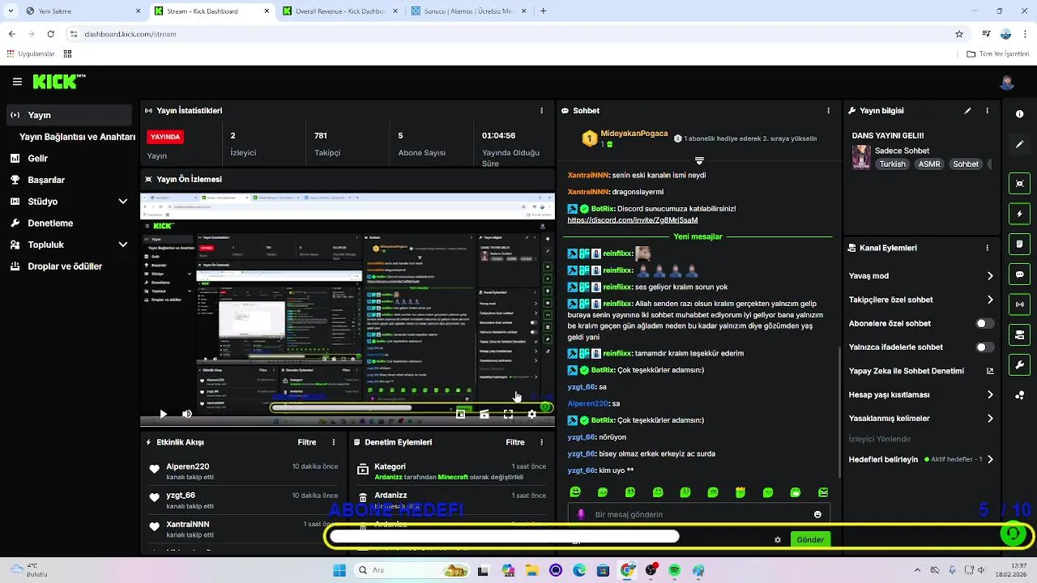
Task: Open Gelir in the sidebar
Action: [x=69, y=158]
